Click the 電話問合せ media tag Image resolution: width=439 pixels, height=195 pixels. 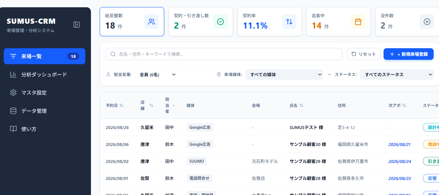click(199, 178)
